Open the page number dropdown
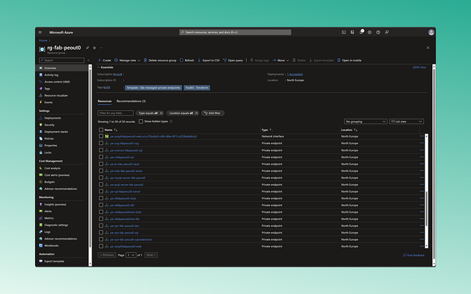471x294 pixels. 131,255
